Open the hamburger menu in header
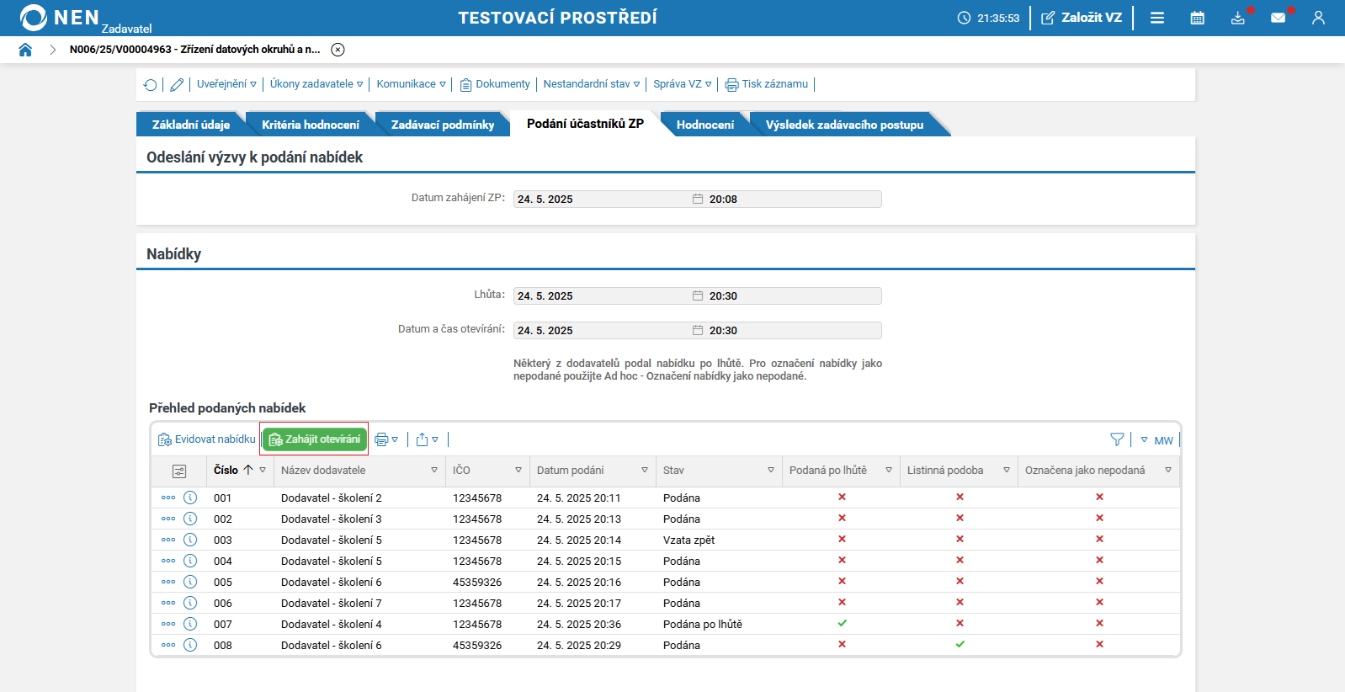 coord(1157,18)
